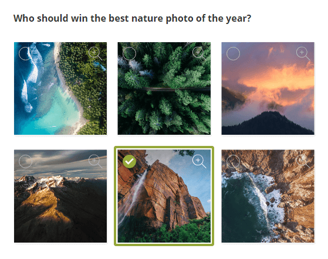The height and width of the screenshot is (259, 328).
Task: Open magnifier on the rocky coastline photo
Action: [303, 161]
